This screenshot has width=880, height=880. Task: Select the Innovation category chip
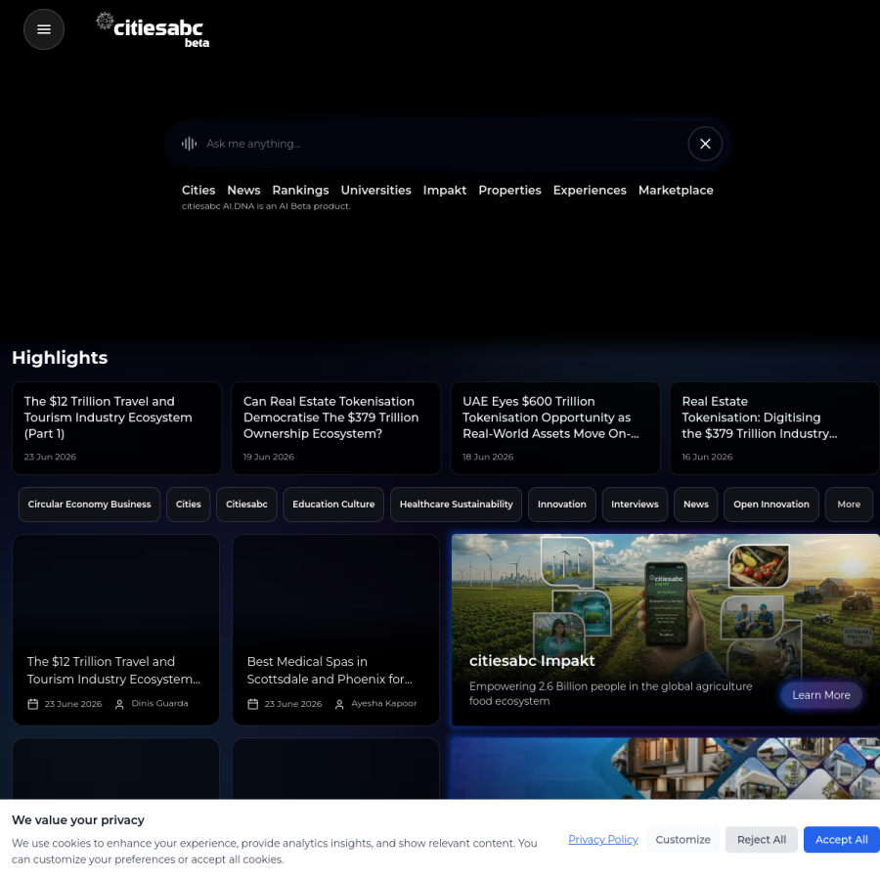pyautogui.click(x=562, y=505)
